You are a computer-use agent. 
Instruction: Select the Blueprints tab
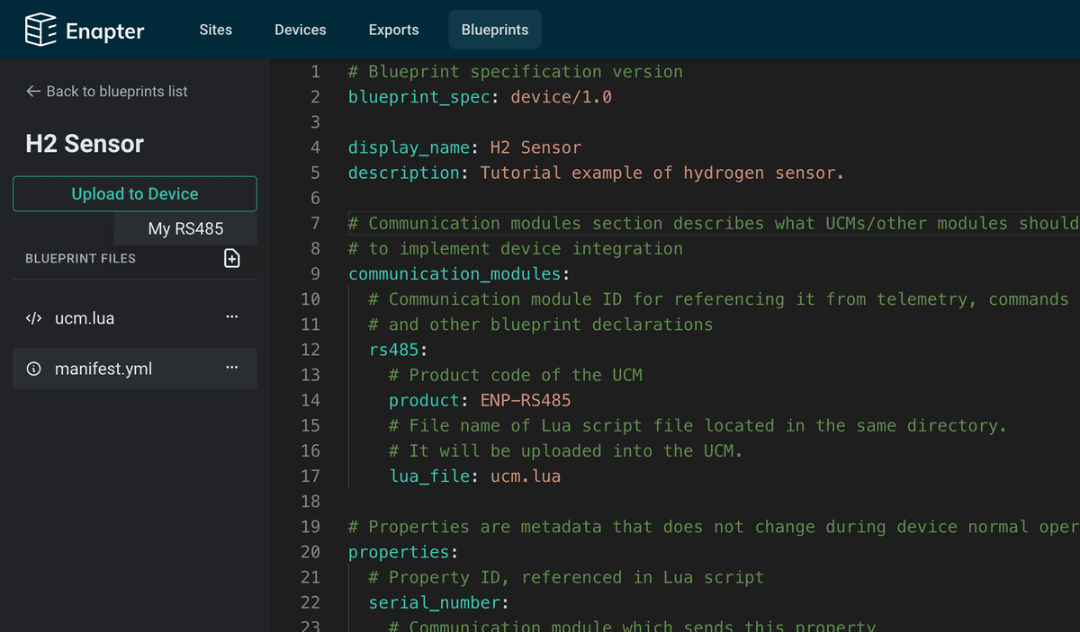pos(494,30)
